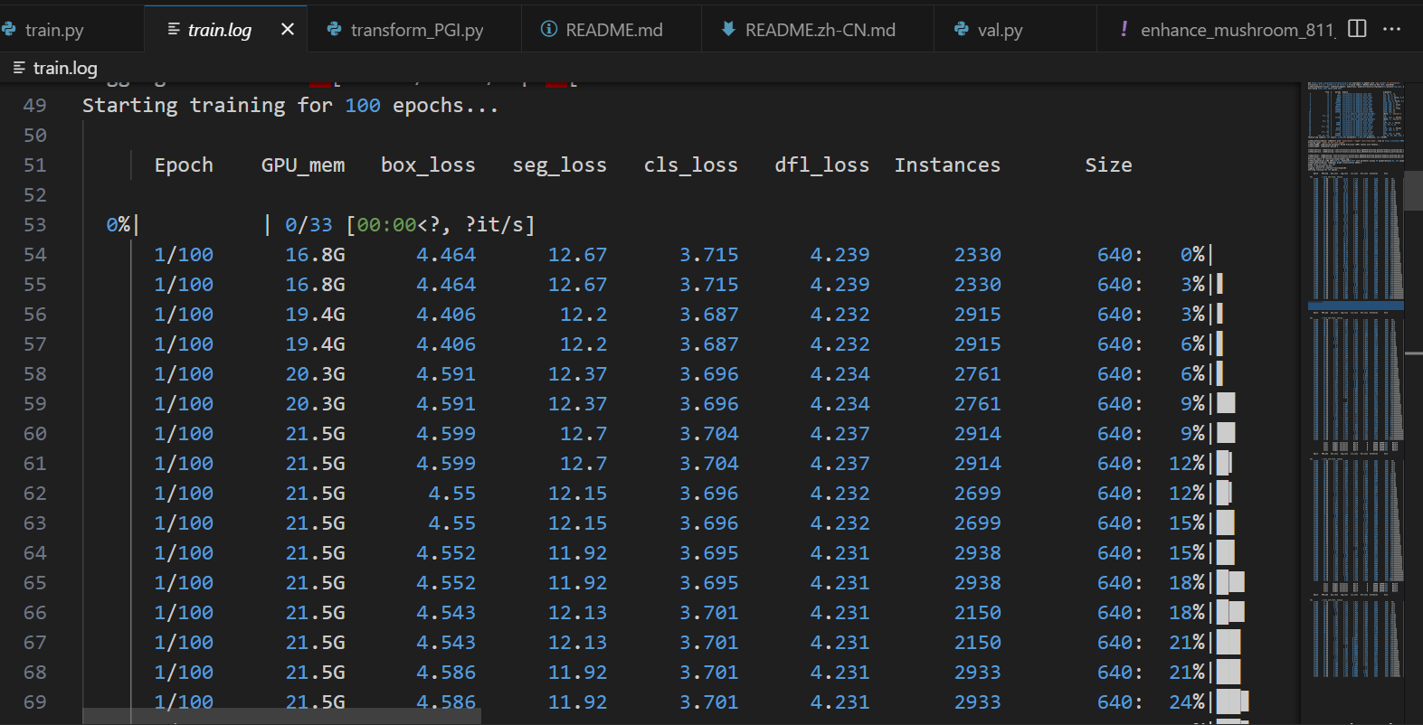Switch to the val.py tab
The height and width of the screenshot is (725, 1423).
point(1015,30)
